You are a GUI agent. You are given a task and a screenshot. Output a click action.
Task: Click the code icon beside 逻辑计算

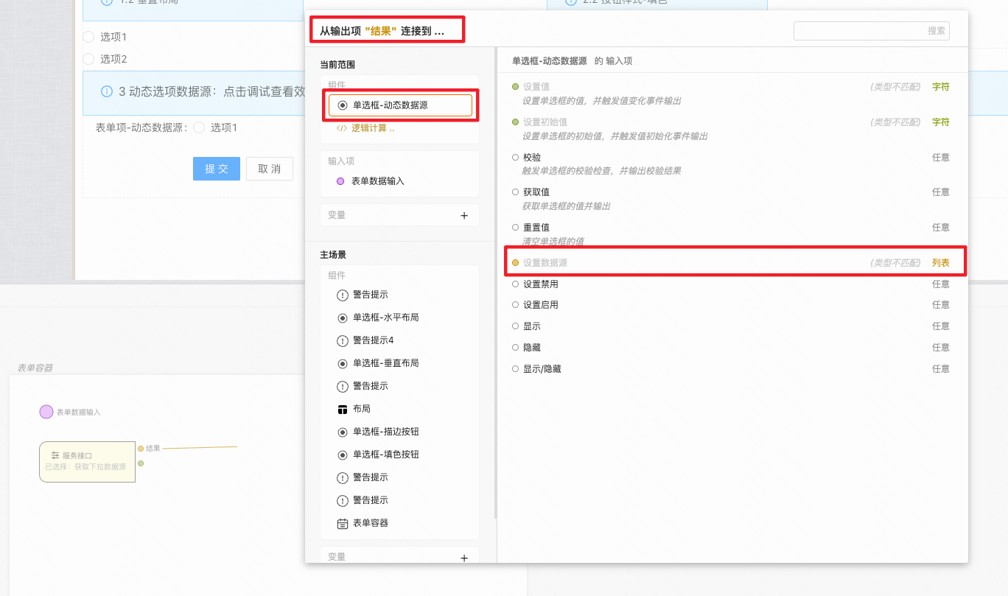coord(341,128)
